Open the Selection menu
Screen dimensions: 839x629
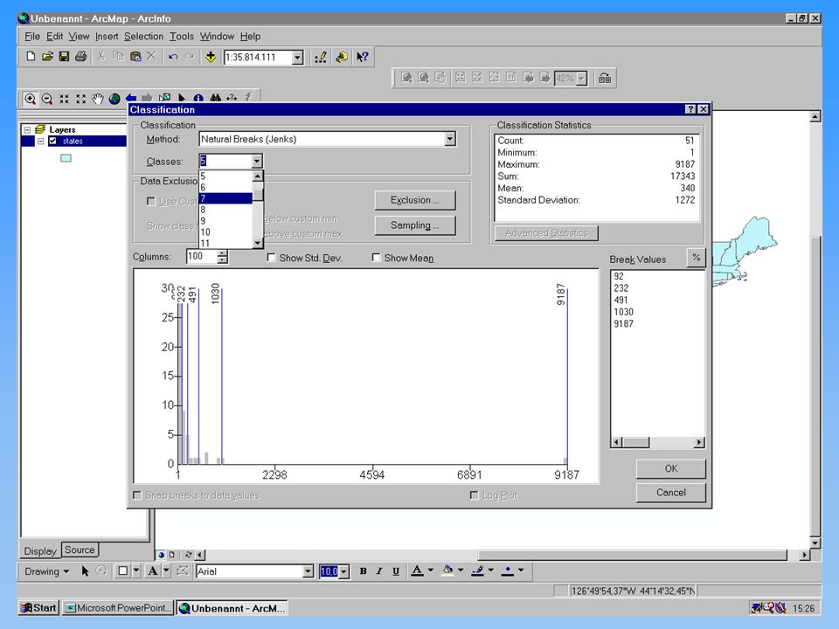[x=143, y=37]
